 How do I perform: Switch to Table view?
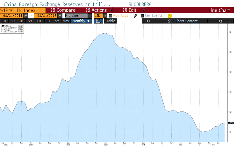tap(111, 21)
